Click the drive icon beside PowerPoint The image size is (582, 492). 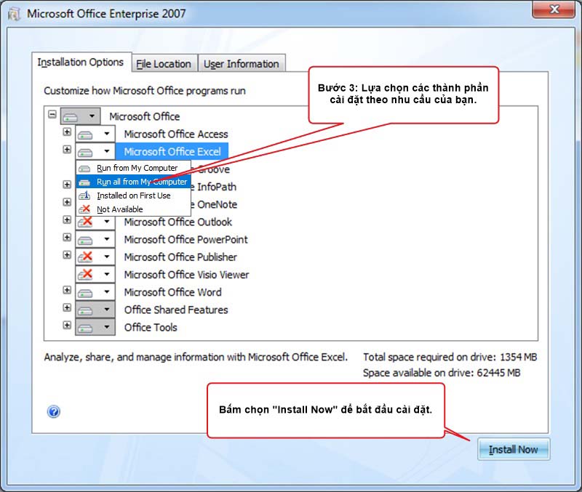pyautogui.click(x=85, y=240)
